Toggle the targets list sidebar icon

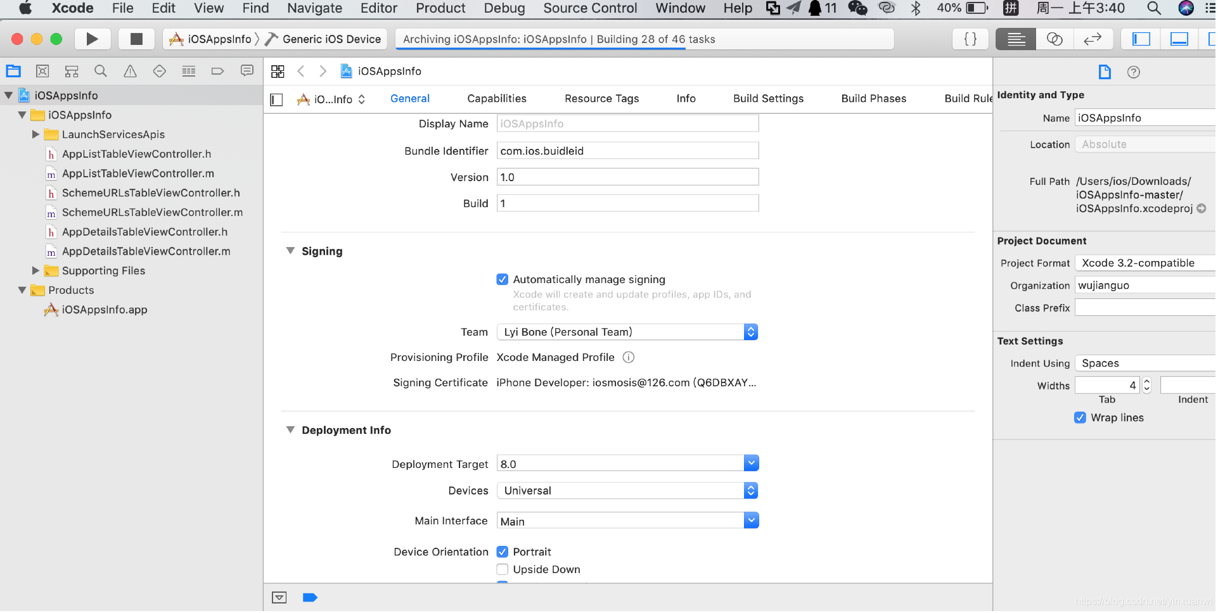[276, 99]
